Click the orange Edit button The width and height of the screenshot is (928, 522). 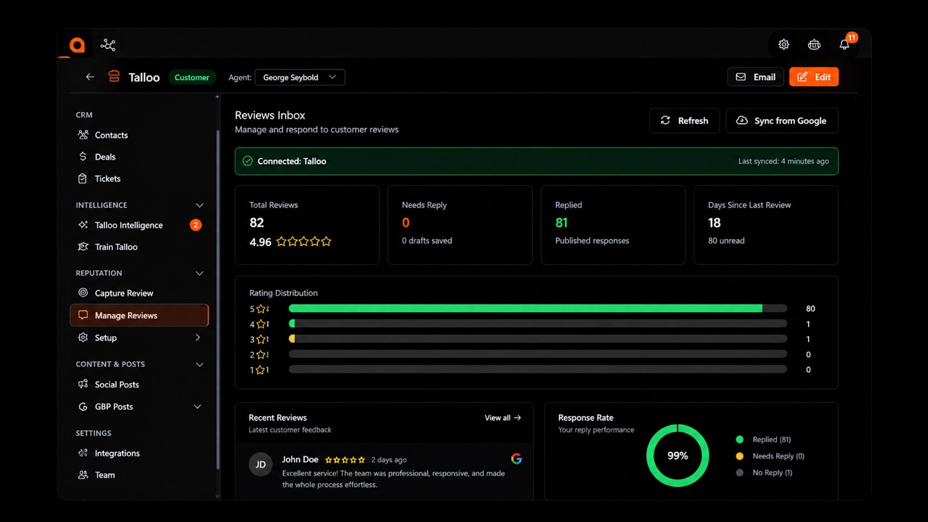pos(814,77)
